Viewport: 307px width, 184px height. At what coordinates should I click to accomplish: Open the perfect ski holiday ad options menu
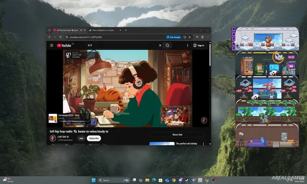click(204, 144)
